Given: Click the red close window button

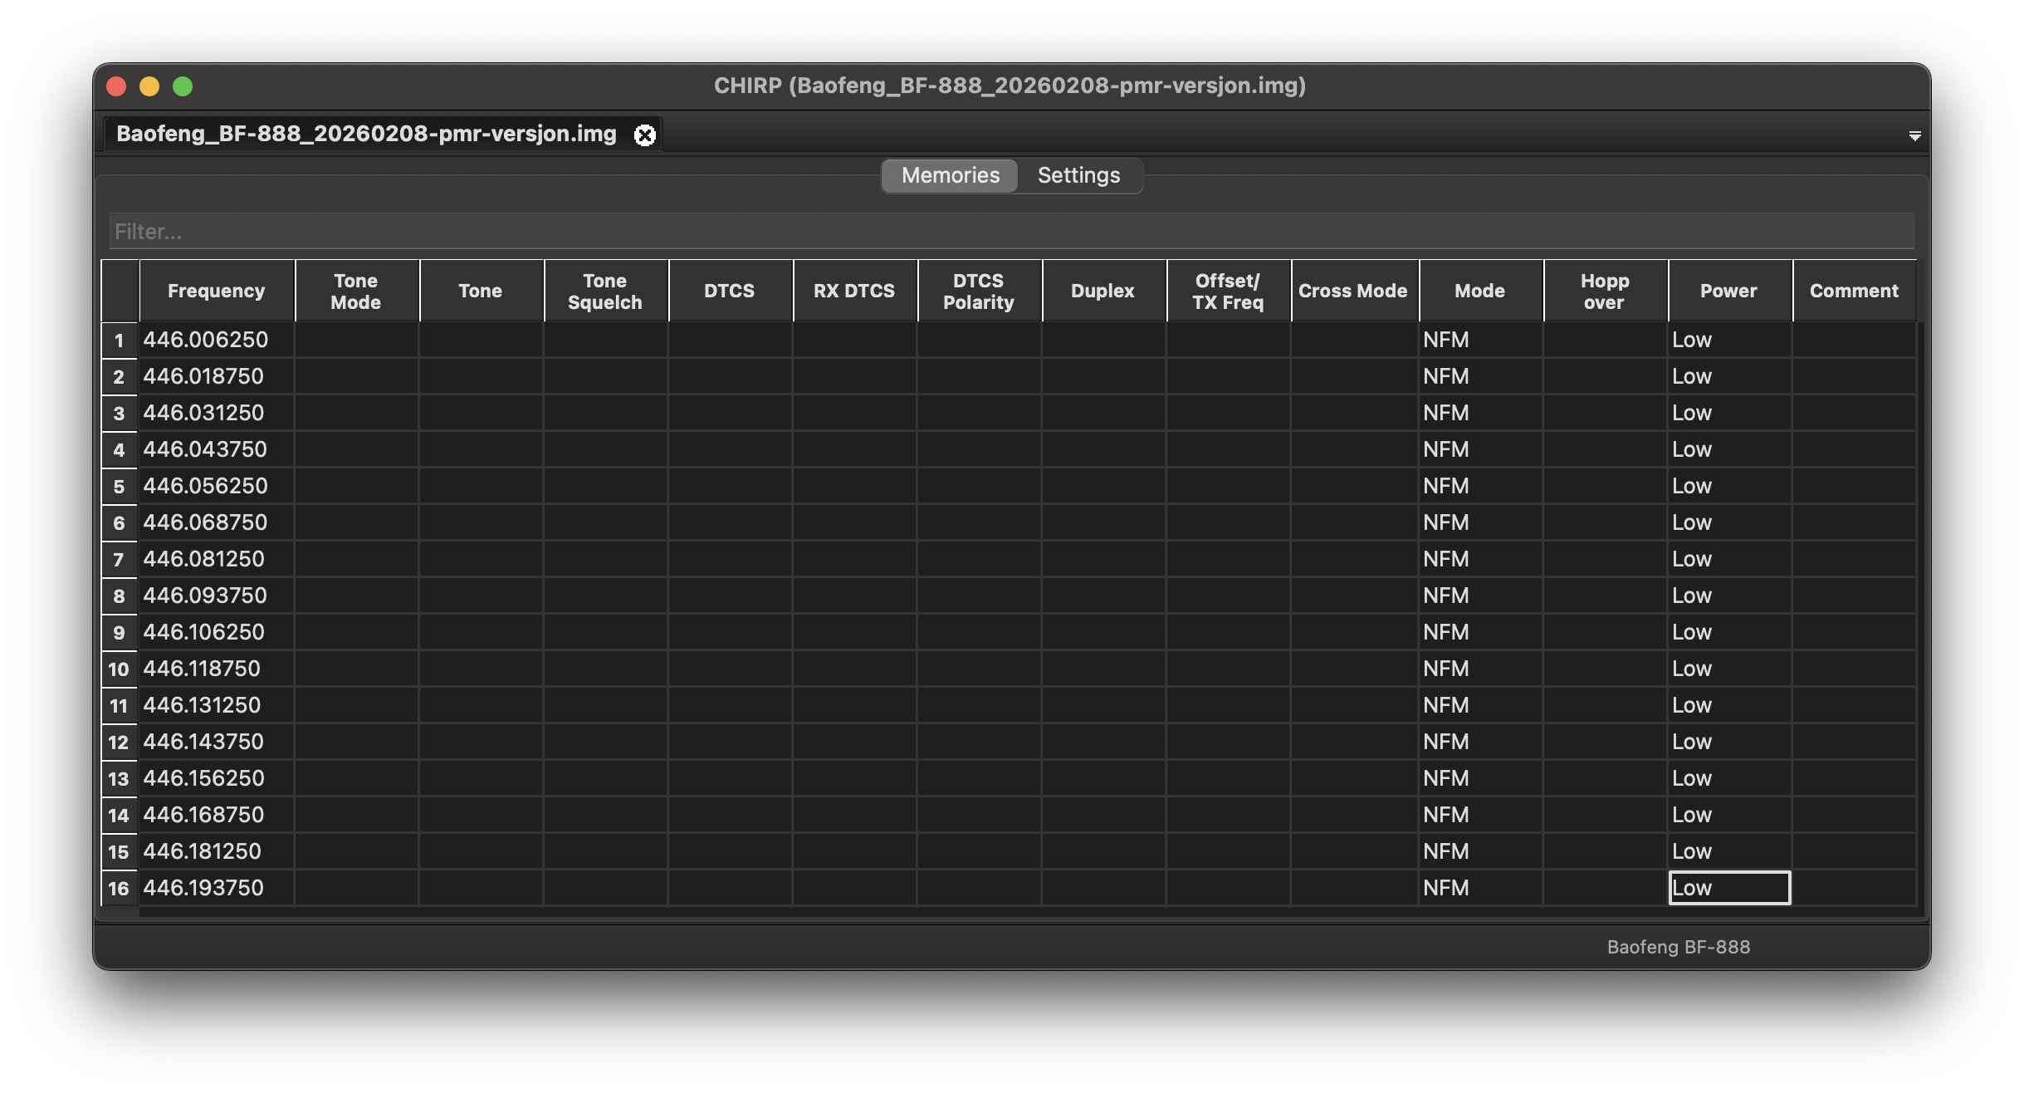Looking at the screenshot, I should pos(116,86).
